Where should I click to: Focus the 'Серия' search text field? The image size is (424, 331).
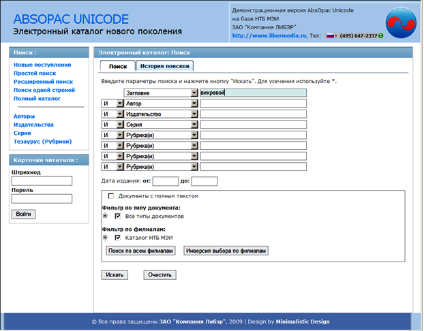253,124
